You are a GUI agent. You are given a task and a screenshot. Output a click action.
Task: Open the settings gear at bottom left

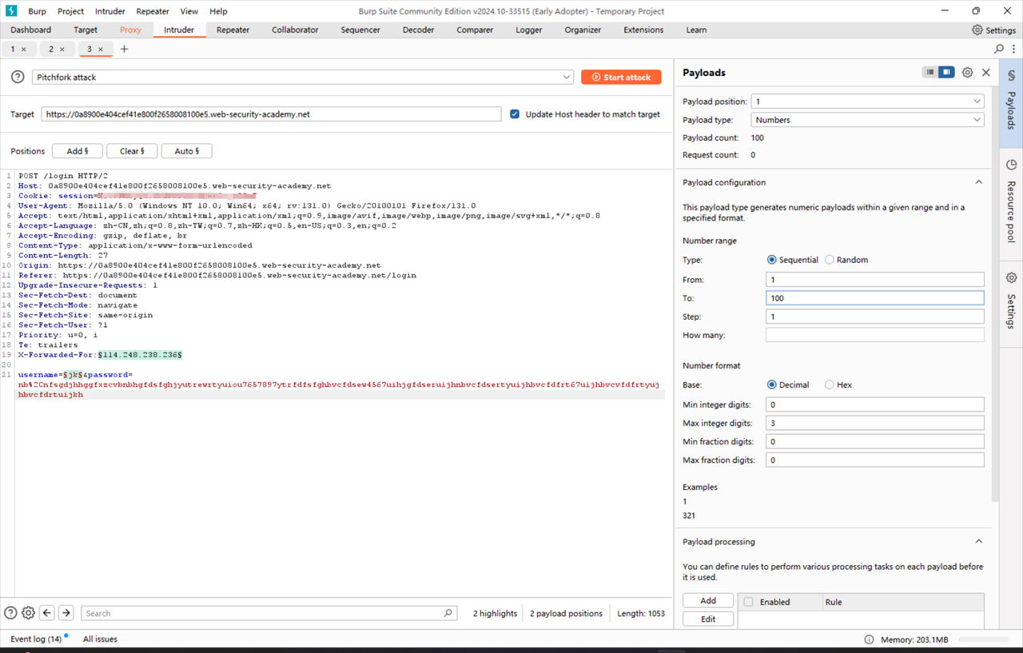(x=28, y=612)
